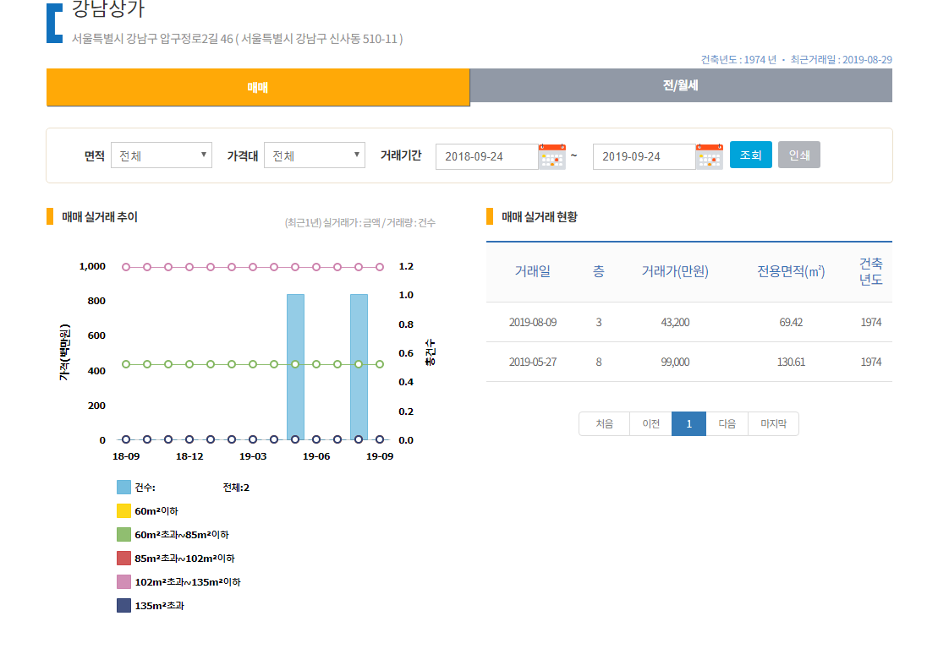
Task: Open the 면적 dropdown
Action: tap(162, 155)
